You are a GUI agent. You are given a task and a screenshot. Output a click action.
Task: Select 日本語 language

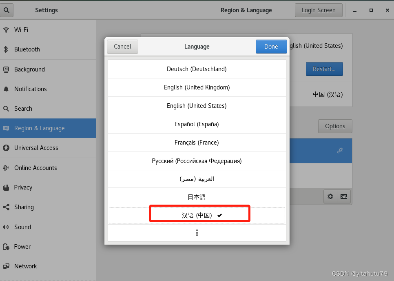coord(197,197)
